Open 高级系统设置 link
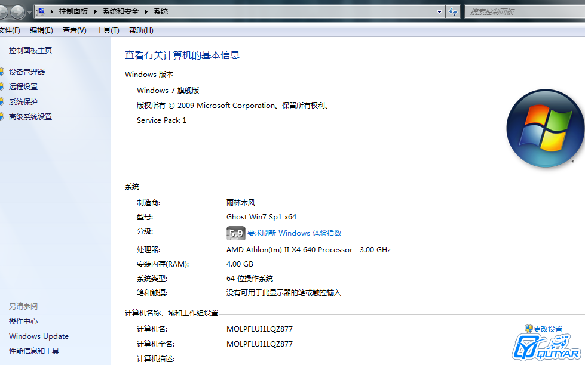This screenshot has height=365, width=585. coord(30,116)
